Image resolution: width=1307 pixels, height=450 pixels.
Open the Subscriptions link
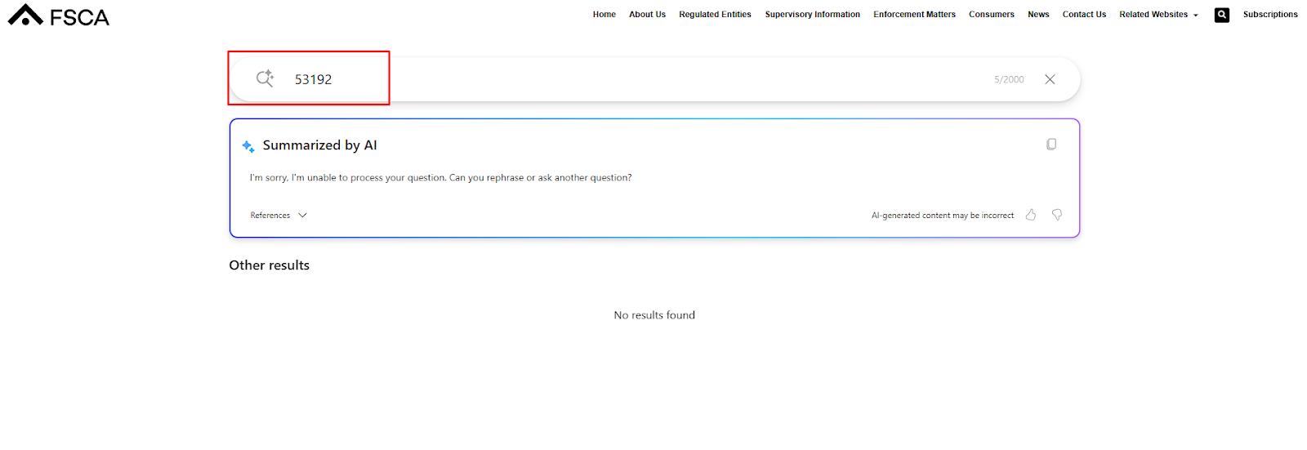[x=1270, y=15]
